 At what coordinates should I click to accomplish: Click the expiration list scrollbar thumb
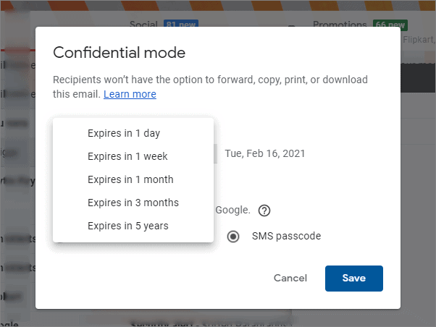(215, 153)
